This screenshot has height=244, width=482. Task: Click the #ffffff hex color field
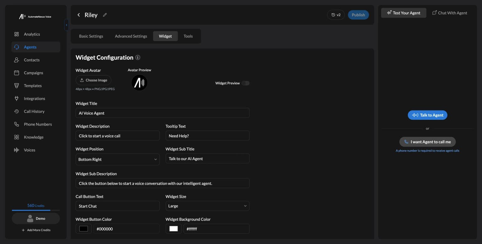[216, 229]
